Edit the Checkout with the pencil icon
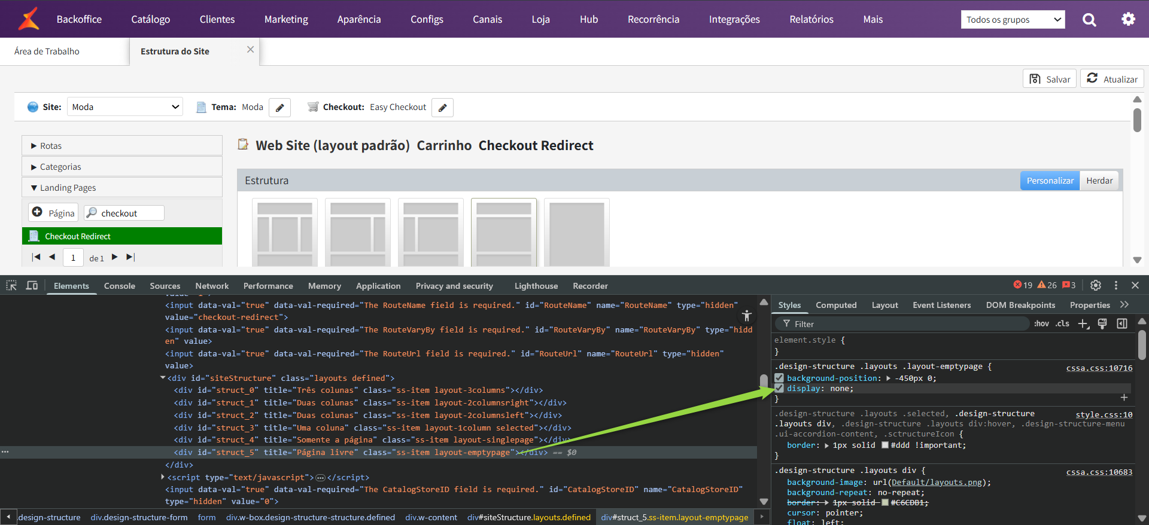 [442, 108]
